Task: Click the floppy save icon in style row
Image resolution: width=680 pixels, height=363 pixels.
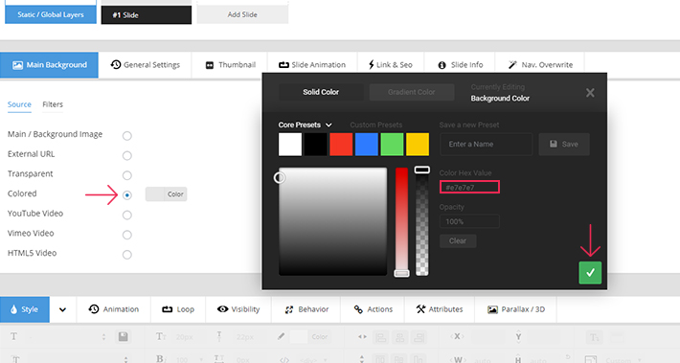Action: pos(124,336)
